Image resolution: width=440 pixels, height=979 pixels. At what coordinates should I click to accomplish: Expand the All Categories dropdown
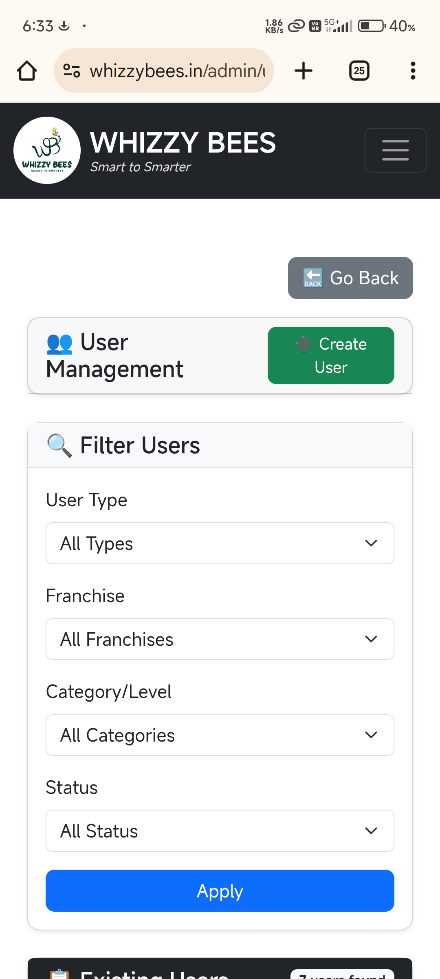point(220,735)
